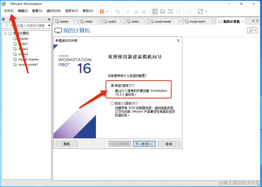
Task: Switch to the mysql-master tab
Action: click(163, 22)
